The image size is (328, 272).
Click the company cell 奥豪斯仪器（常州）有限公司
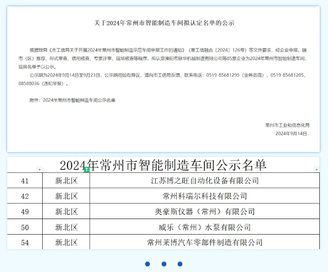point(204,212)
